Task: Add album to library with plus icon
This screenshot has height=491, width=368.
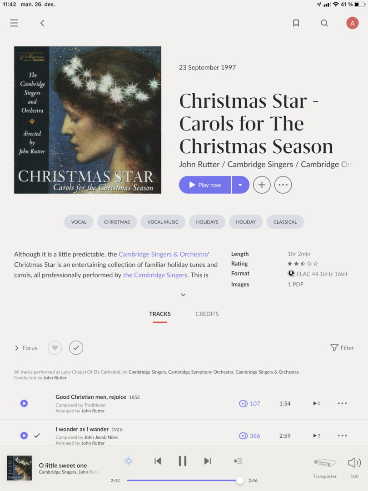Action: click(x=262, y=185)
